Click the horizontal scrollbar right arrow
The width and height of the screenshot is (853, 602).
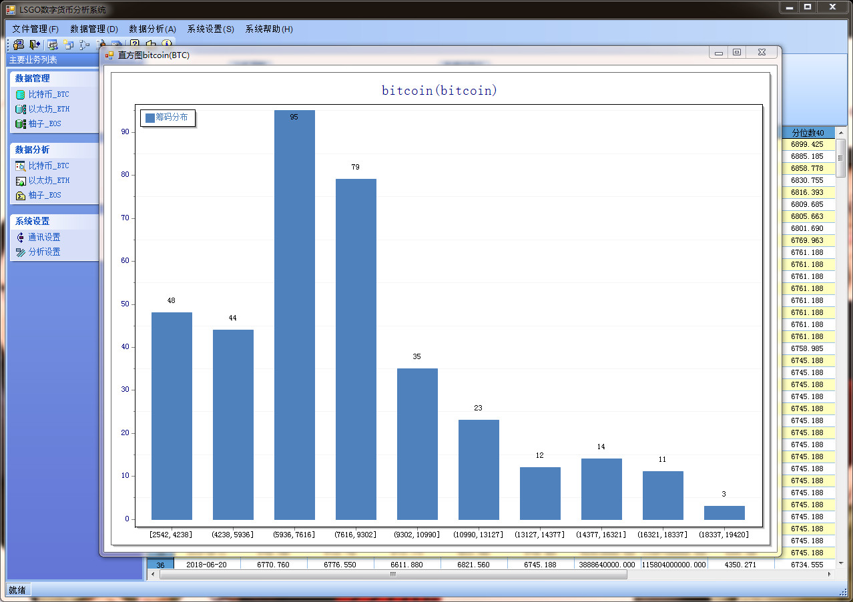[830, 574]
